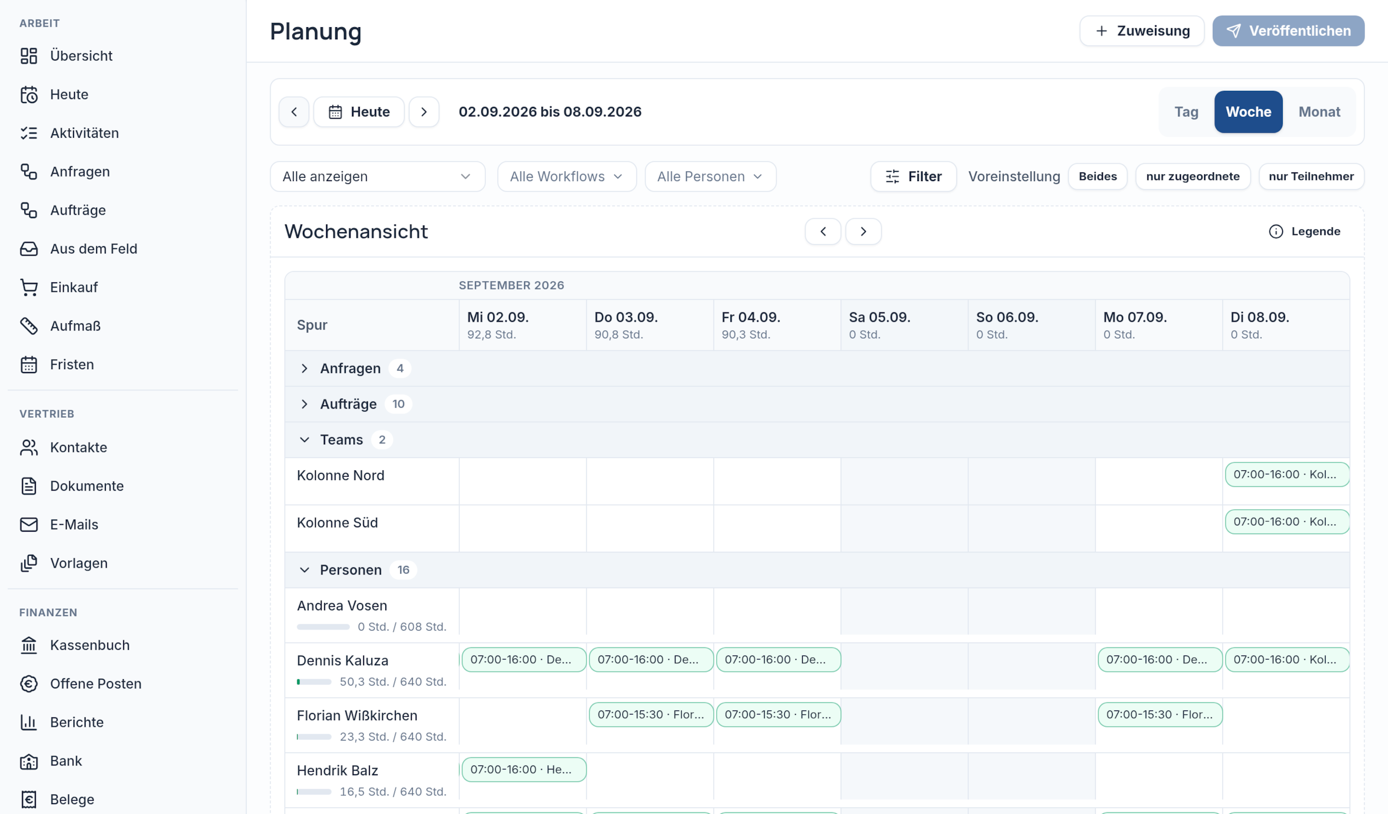1388x814 pixels.
Task: Click Wochenansicht previous arrow button
Action: 823,231
